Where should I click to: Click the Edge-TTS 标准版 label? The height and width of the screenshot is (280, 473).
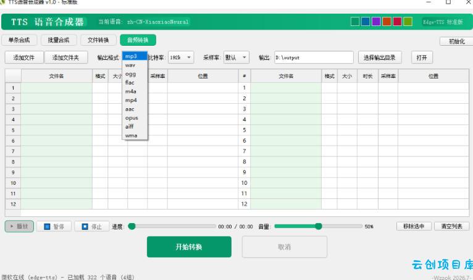coord(443,22)
